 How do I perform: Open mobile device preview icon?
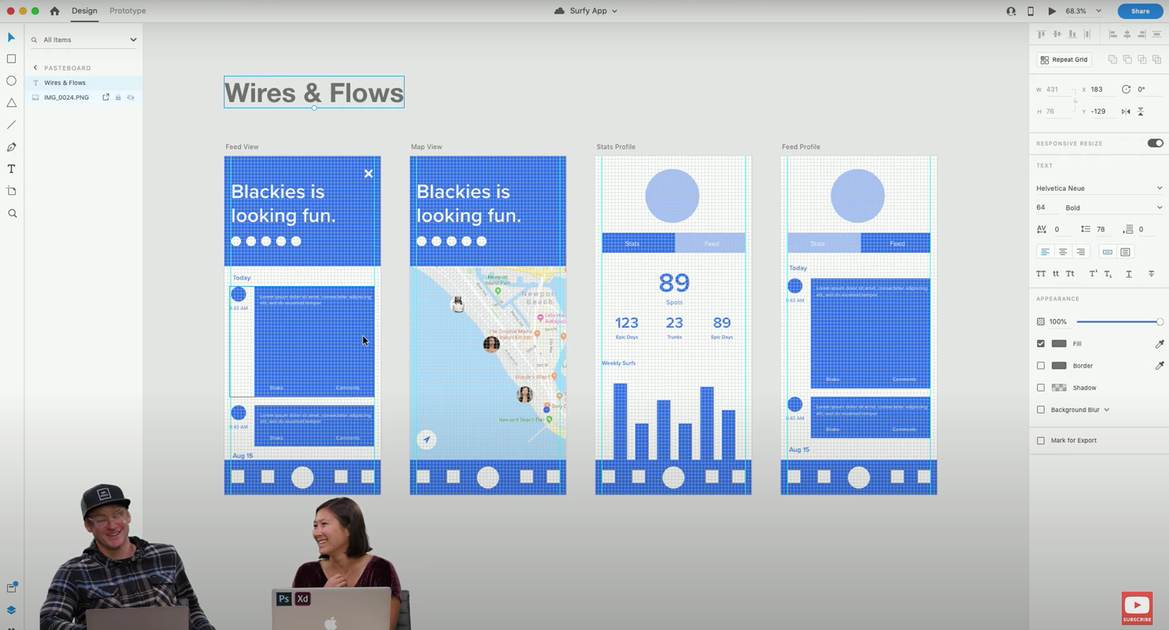click(1030, 11)
